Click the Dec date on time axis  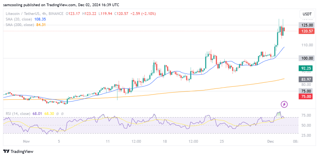[270, 141]
